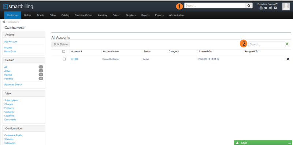
Task: Delete Demo Customer row with X icon
Action: [x=288, y=59]
